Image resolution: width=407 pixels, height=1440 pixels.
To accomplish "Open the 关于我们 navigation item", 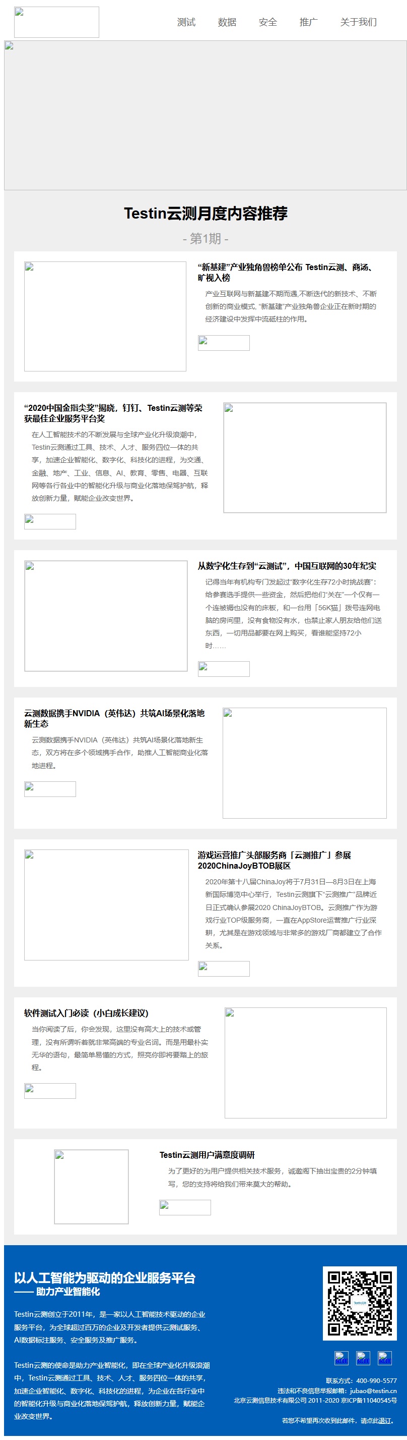I will click(x=359, y=22).
